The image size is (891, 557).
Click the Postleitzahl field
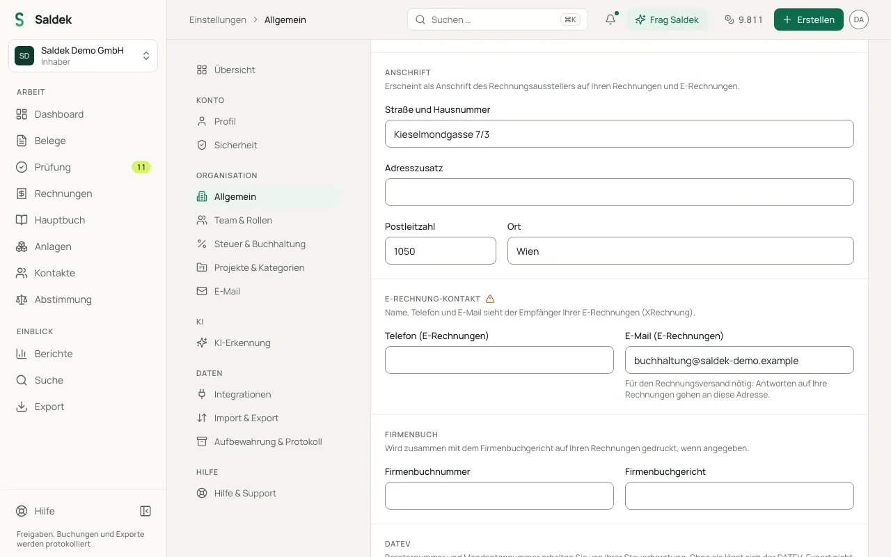click(x=441, y=251)
